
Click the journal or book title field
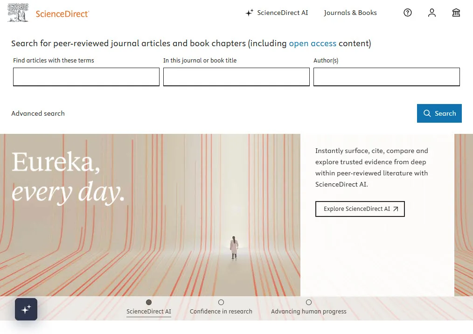236,77
